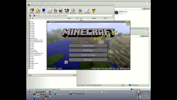
Task: Switch to Minecraft taskbar button
Action: tap(77, 94)
